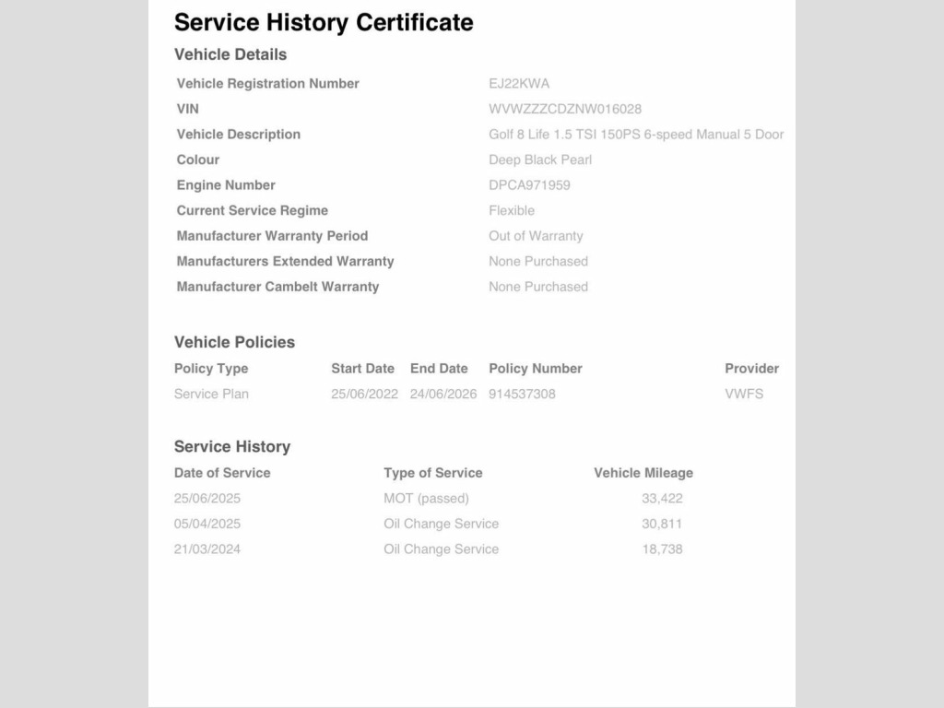
Task: Click the Manufacturer Cambelt Warranty label
Action: 277,287
